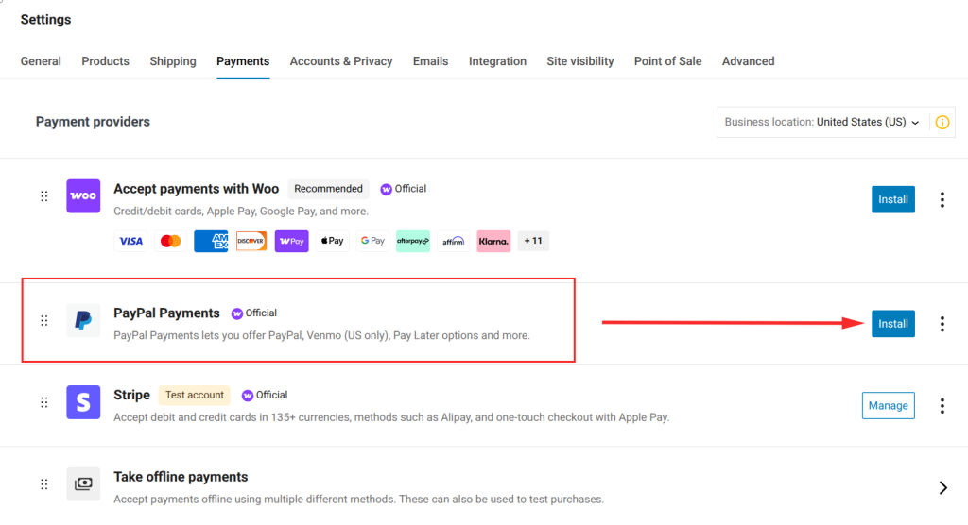Click the Mastercard icon
Screen dimensions: 968x525
click(171, 241)
